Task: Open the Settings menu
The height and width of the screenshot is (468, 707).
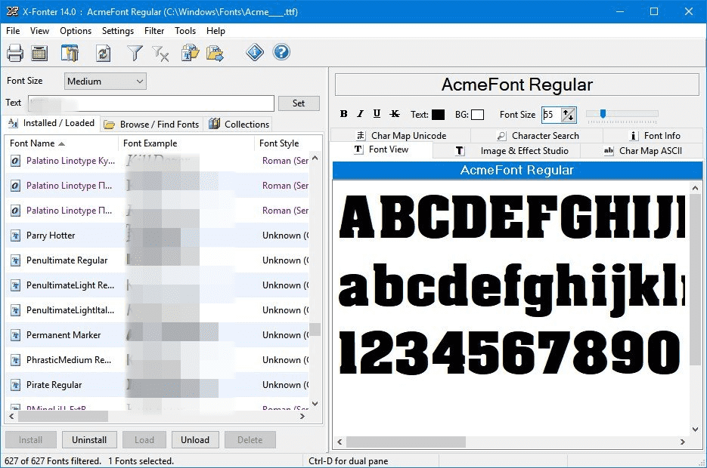Action: point(118,31)
